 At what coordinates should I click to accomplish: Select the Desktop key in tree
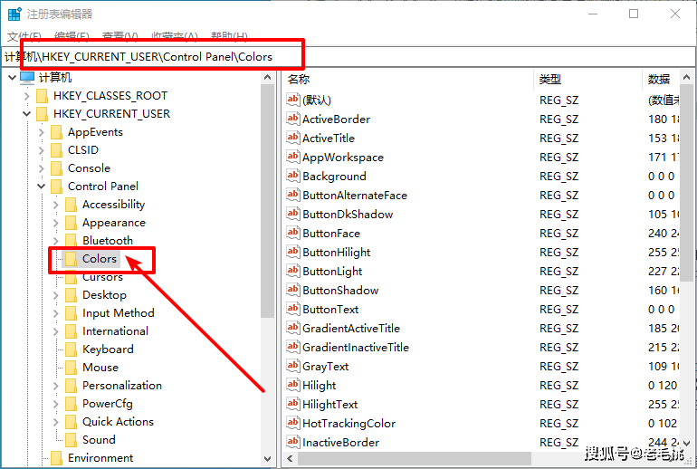(104, 295)
